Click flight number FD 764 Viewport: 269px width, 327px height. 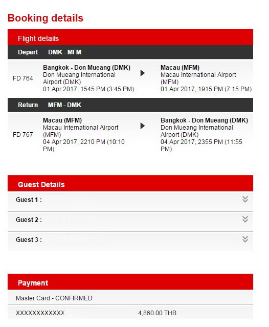(x=23, y=78)
